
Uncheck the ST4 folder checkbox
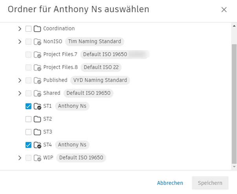tap(28, 145)
